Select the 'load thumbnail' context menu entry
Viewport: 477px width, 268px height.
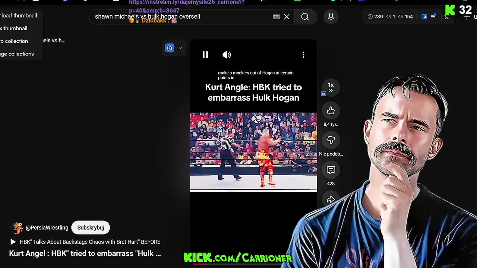19,16
